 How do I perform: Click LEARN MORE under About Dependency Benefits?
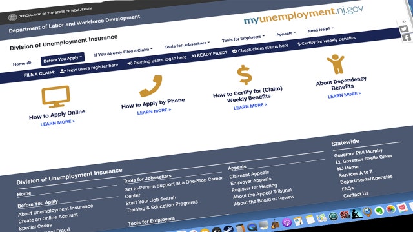coord(344,95)
